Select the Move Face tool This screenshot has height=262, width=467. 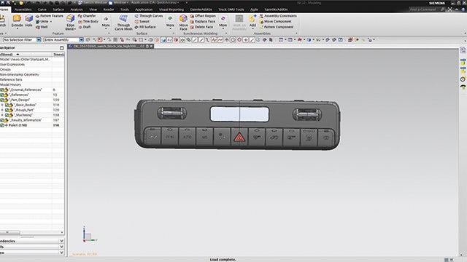(x=183, y=23)
